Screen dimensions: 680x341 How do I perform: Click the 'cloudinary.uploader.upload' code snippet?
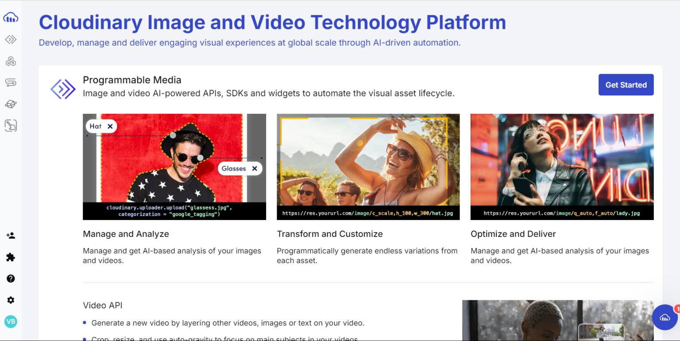[169, 211]
